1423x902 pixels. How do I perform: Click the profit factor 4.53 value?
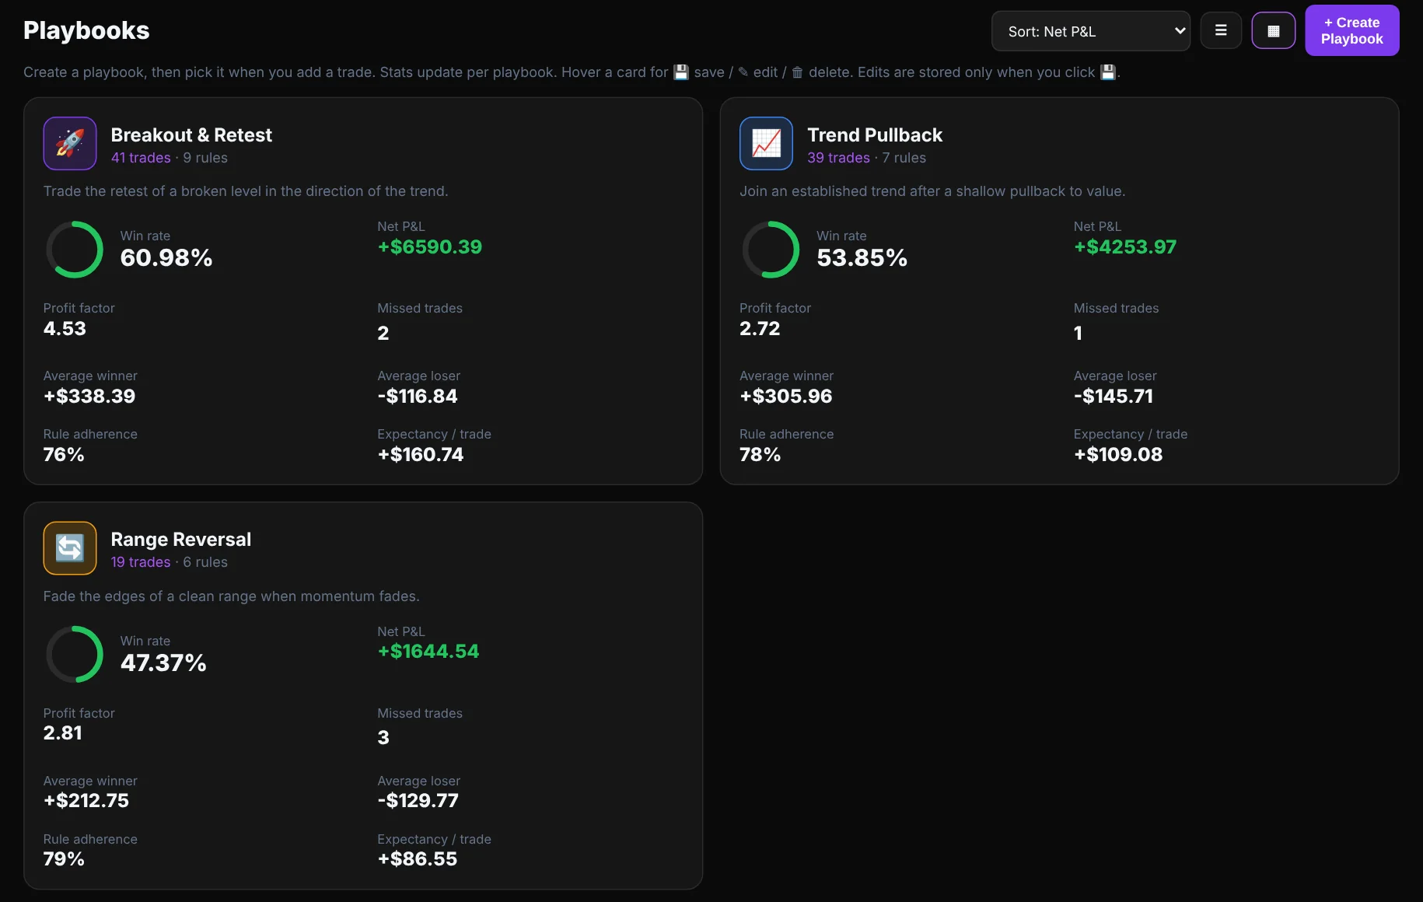65,329
